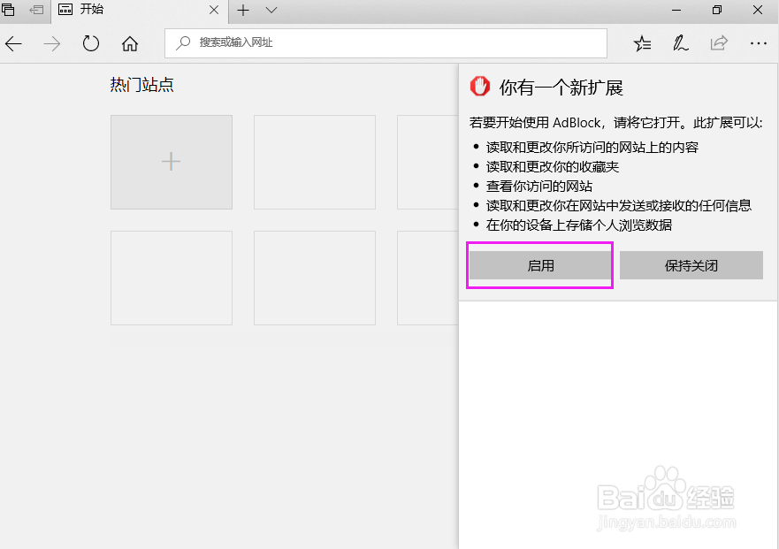This screenshot has width=779, height=549.
Task: Open the favorites hub star icon
Action: click(642, 43)
